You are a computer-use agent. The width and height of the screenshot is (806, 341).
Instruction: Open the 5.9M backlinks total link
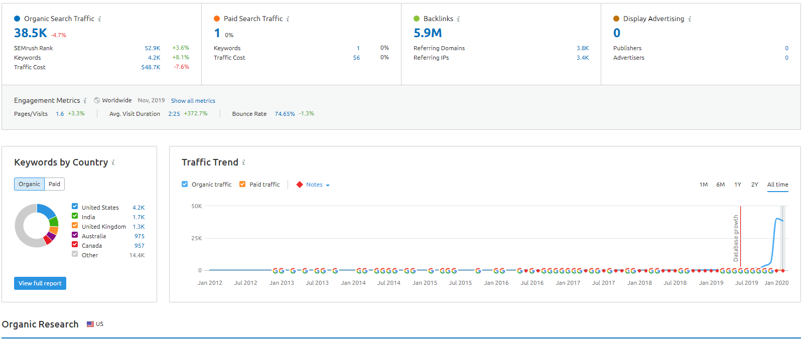pyautogui.click(x=428, y=33)
